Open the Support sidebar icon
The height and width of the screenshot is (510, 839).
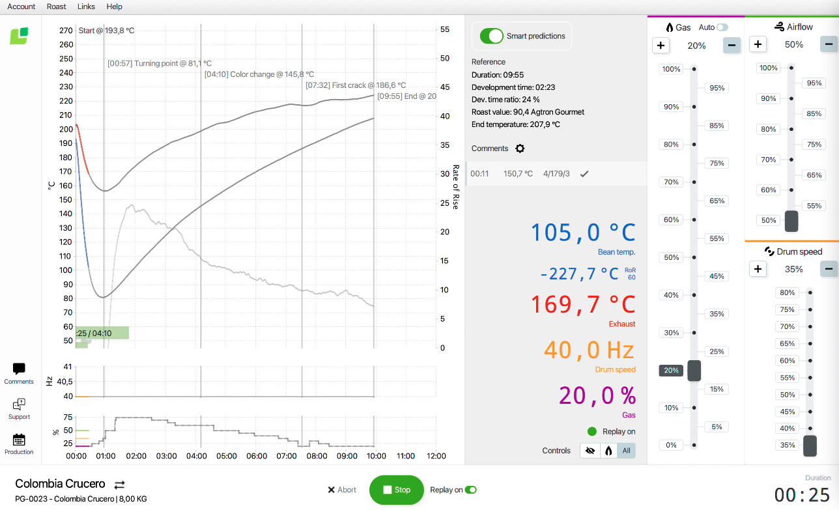[x=19, y=408]
